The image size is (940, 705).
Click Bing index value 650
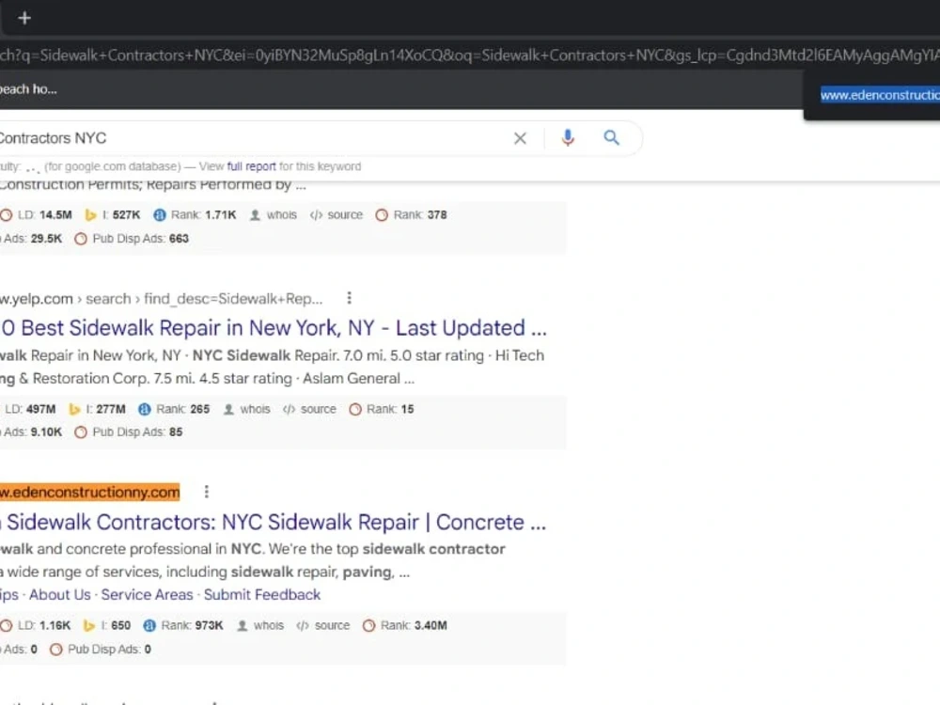pyautogui.click(x=120, y=625)
